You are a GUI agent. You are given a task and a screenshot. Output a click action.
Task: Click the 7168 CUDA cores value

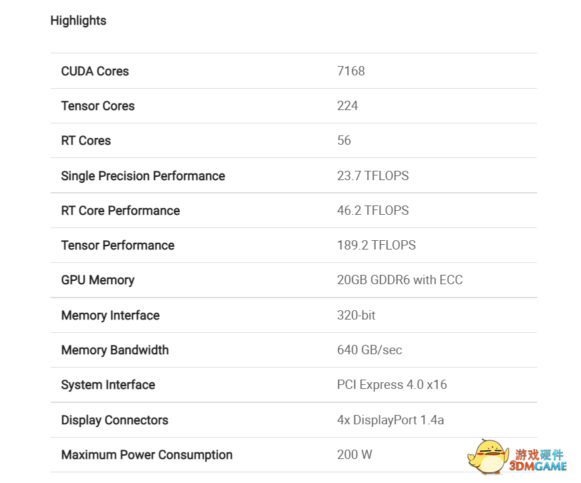pos(350,71)
